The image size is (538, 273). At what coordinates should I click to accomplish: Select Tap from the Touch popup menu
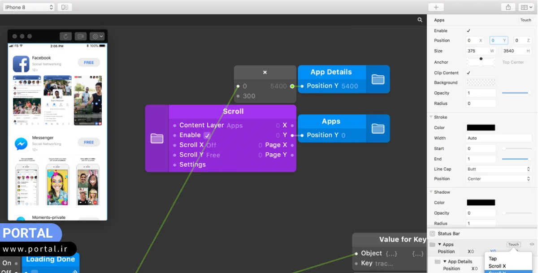click(x=493, y=259)
